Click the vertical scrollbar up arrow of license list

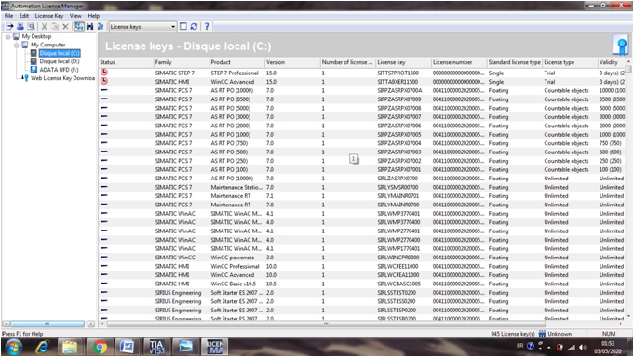tap(628, 61)
